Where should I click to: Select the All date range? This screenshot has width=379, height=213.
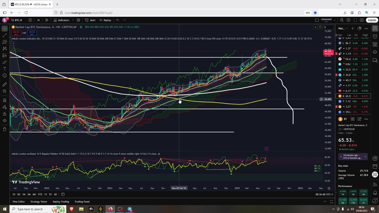pyautogui.click(x=55, y=194)
